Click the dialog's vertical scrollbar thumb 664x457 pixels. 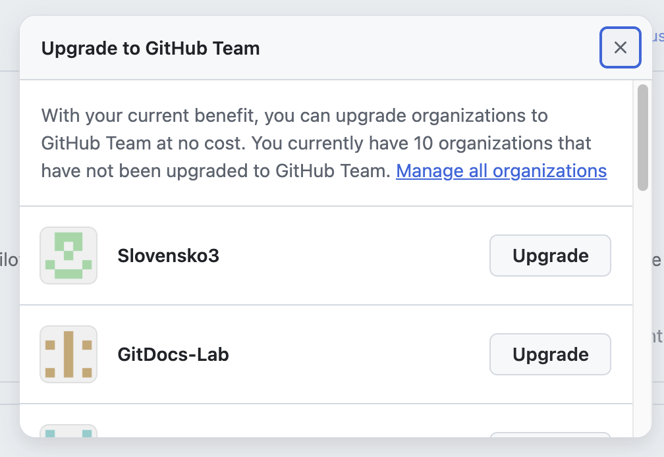tap(643, 137)
